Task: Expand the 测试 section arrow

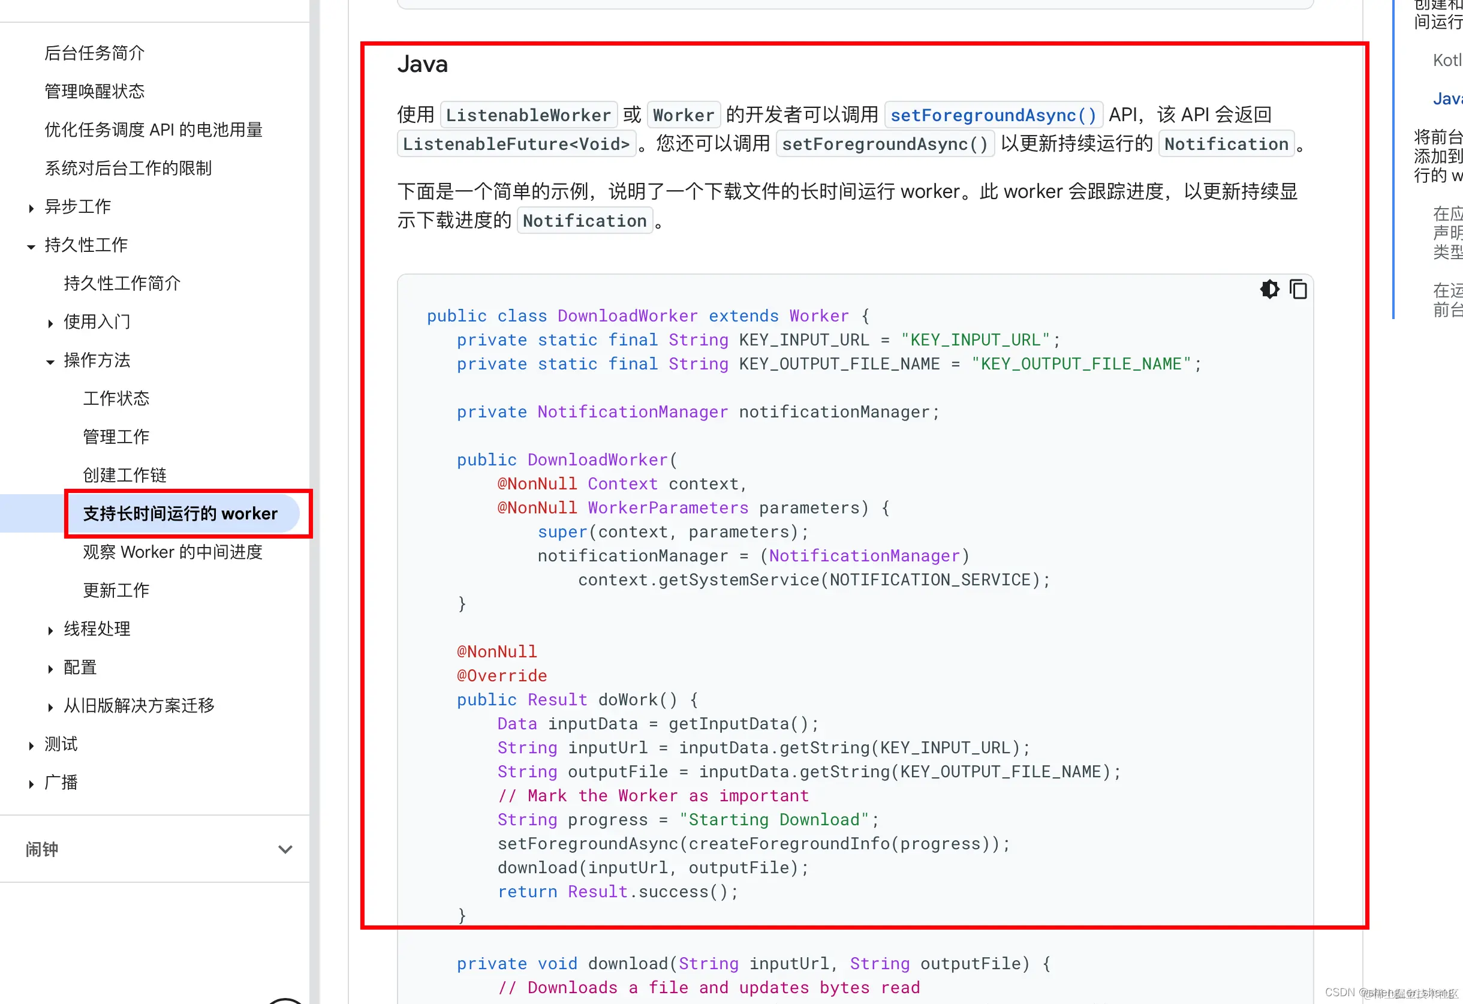Action: point(31,745)
